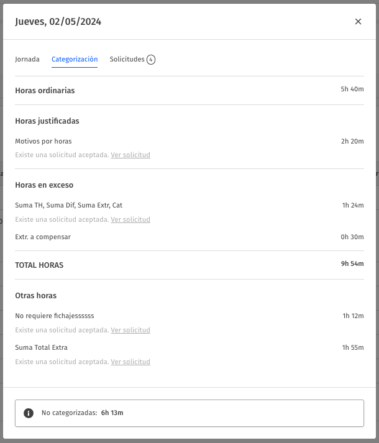The image size is (379, 443).
Task: Open the Solicitudes tab
Action: click(132, 59)
